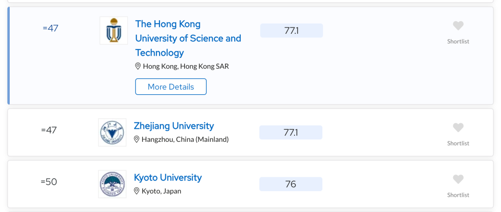This screenshot has width=501, height=212.
Task: Click location pin beside Hangzhou, China
Action: [x=136, y=139]
